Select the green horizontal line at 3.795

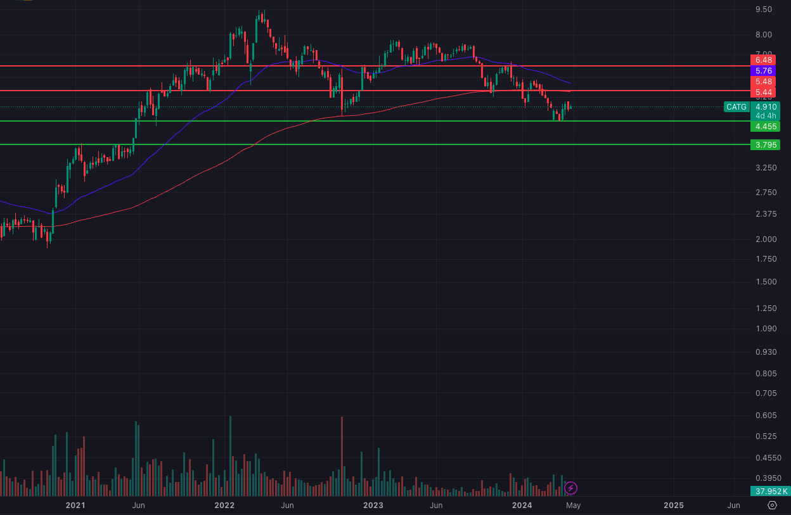380,144
